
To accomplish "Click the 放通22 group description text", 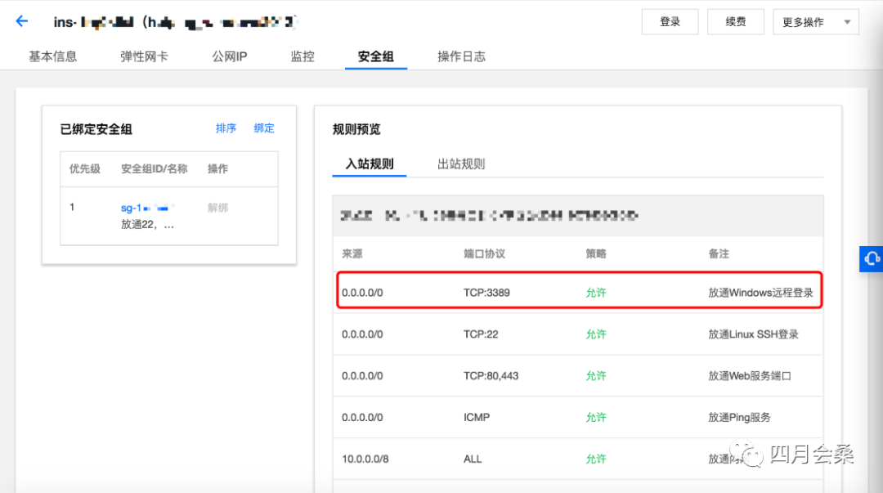I will pos(147,224).
